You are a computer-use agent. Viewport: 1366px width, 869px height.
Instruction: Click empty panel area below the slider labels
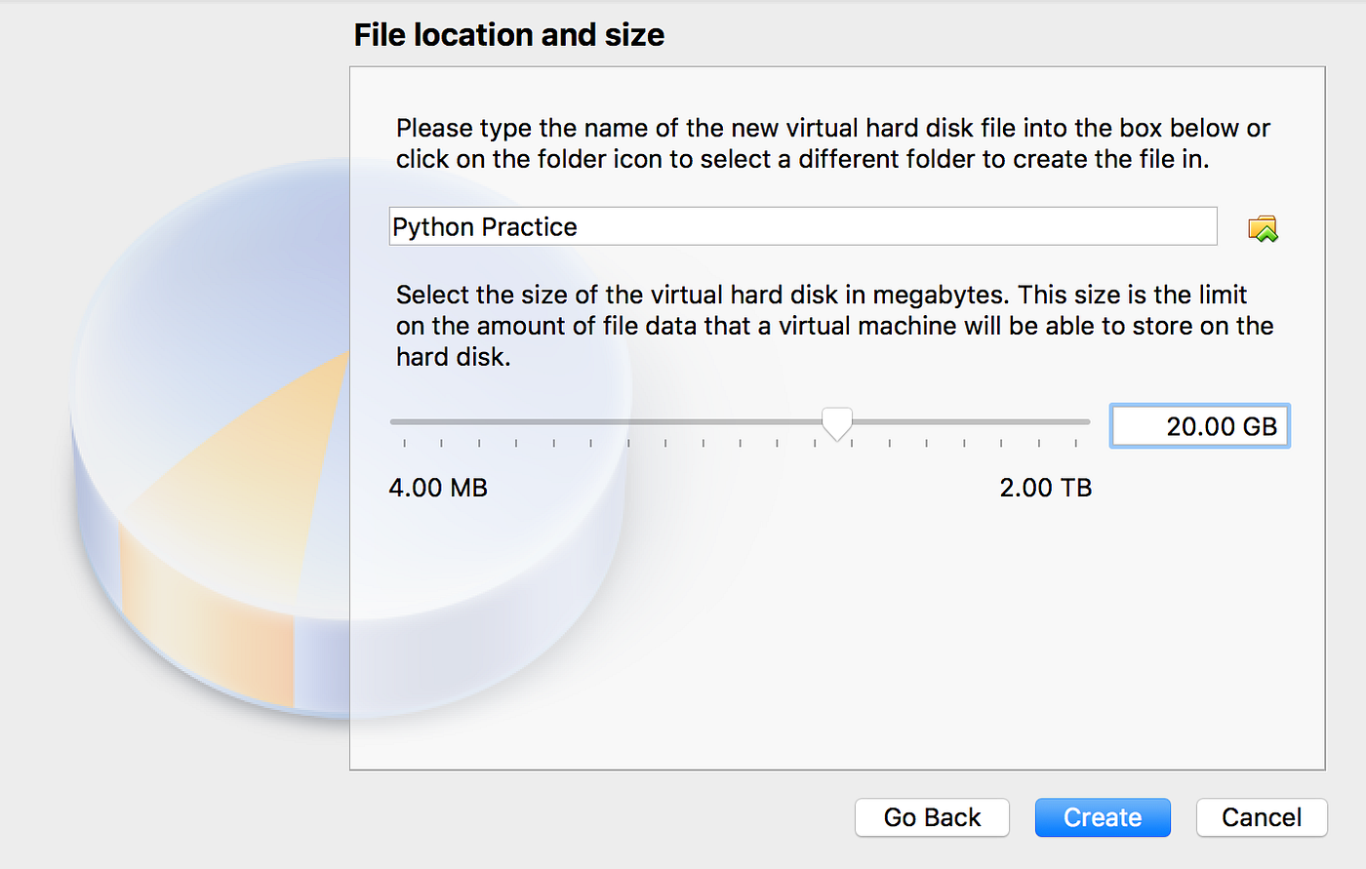(837, 634)
